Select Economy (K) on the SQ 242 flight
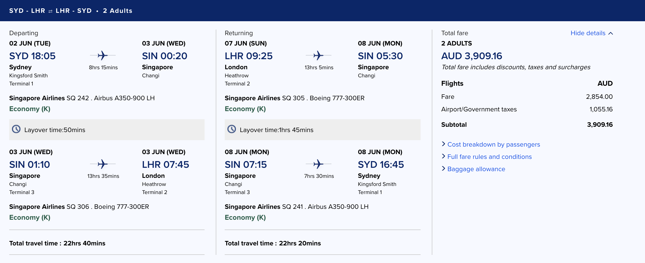Screen dimensions: 645x263 point(30,109)
